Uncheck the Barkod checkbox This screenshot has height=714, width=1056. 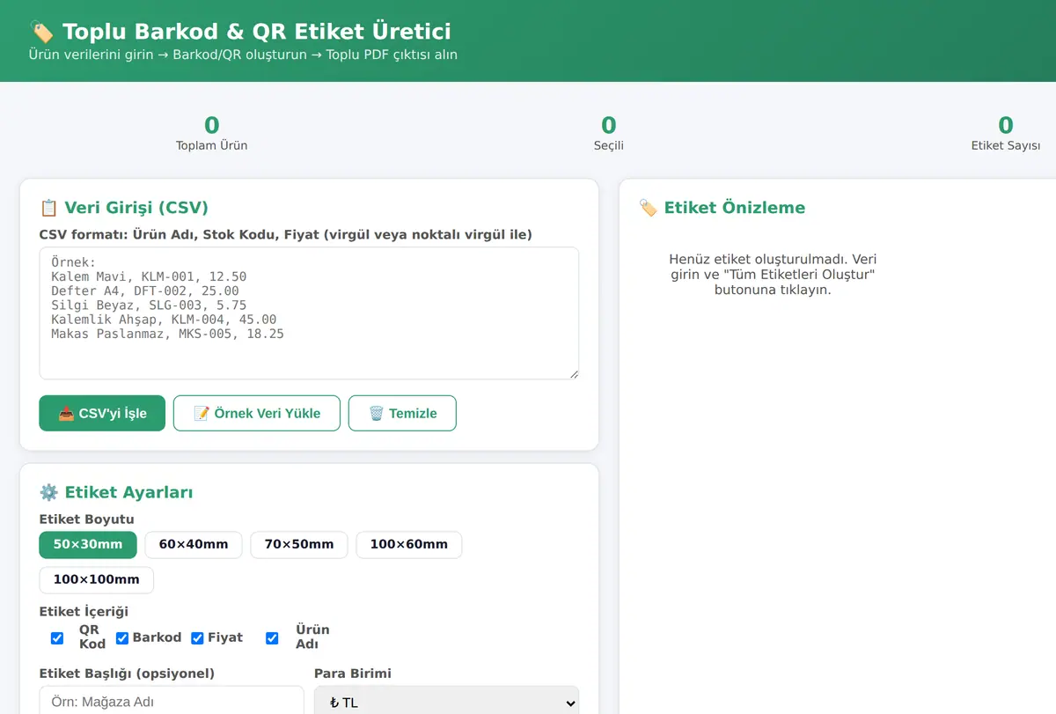coord(122,638)
